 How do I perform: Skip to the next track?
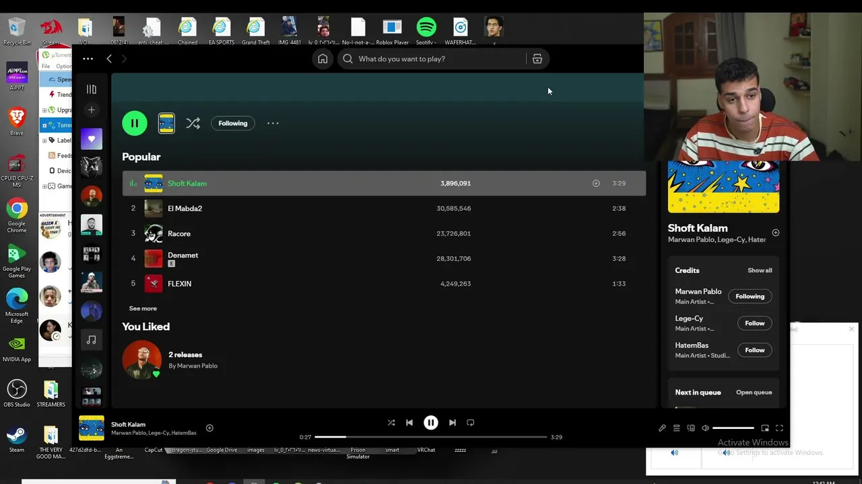click(x=453, y=423)
